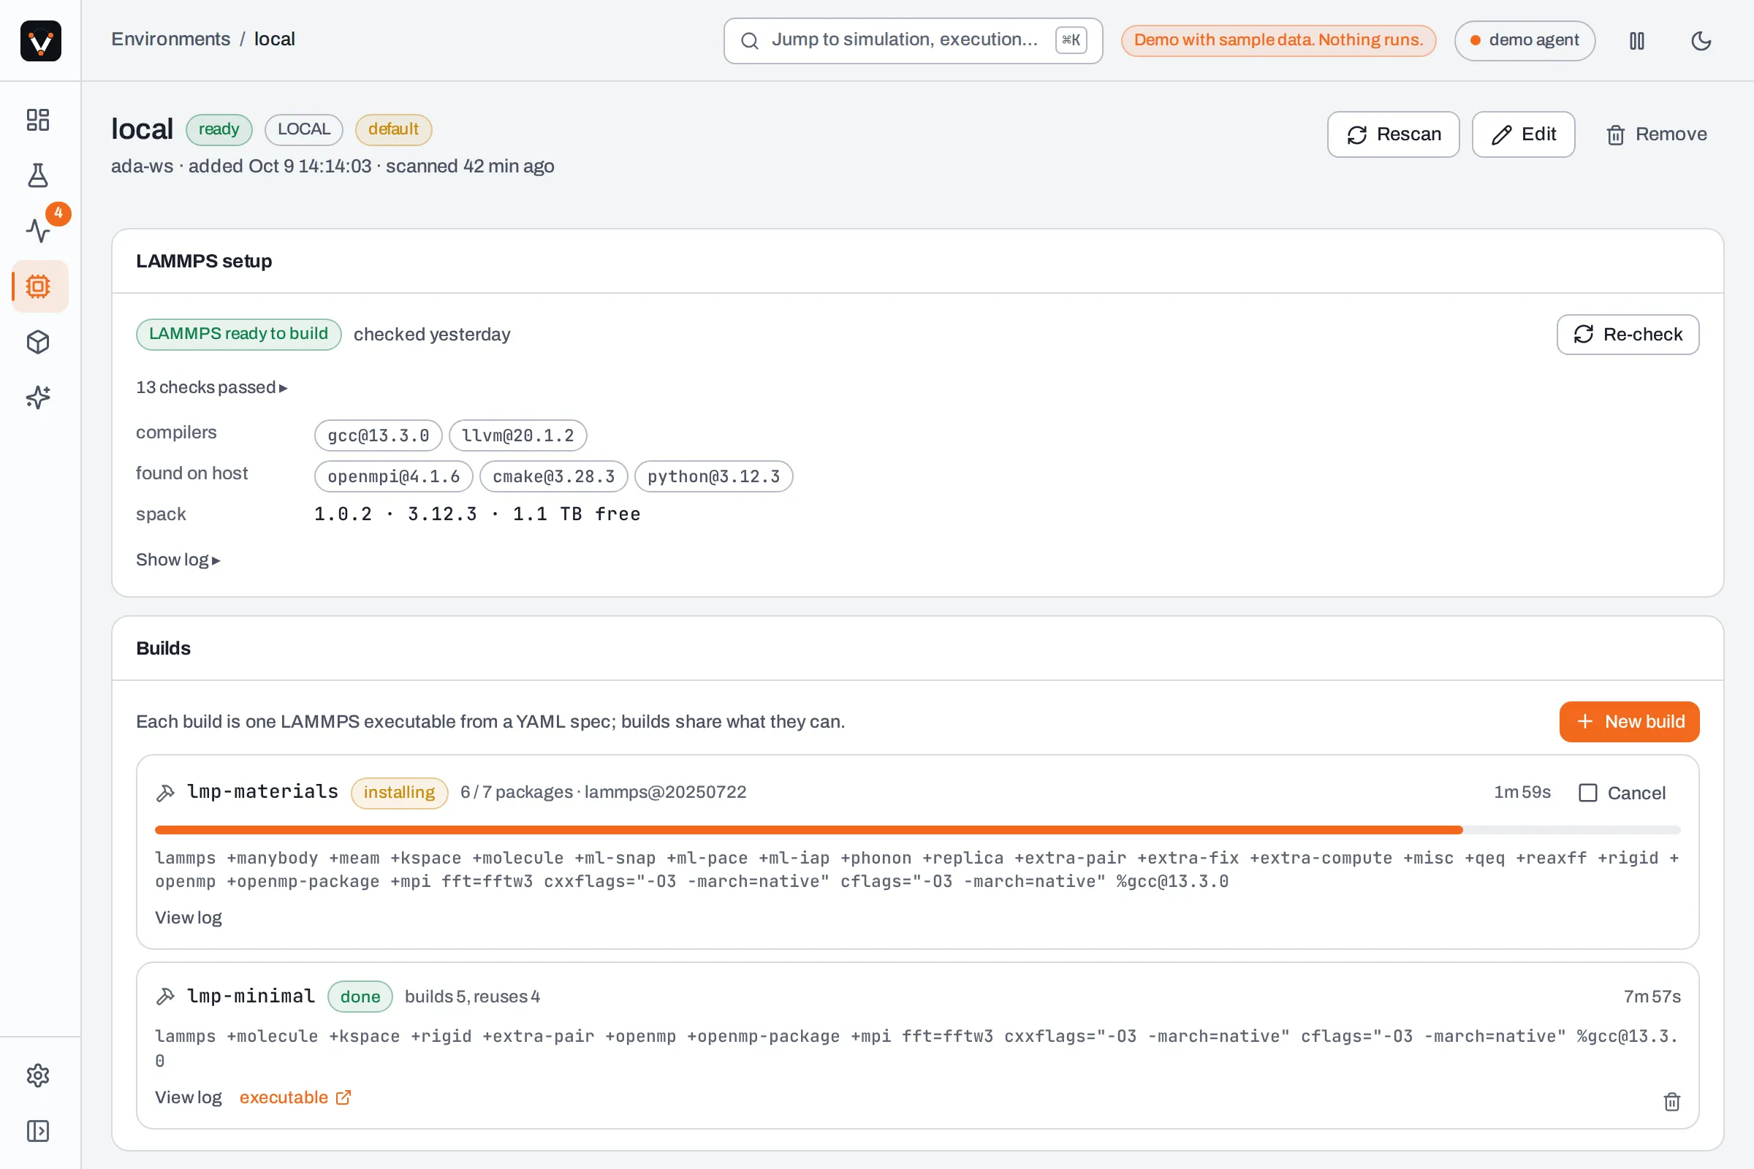Expand the 13 checks passed list
The height and width of the screenshot is (1169, 1754).
(x=212, y=388)
